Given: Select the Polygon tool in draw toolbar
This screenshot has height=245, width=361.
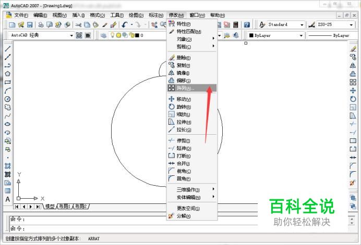Looking at the screenshot, I should tap(8, 74).
